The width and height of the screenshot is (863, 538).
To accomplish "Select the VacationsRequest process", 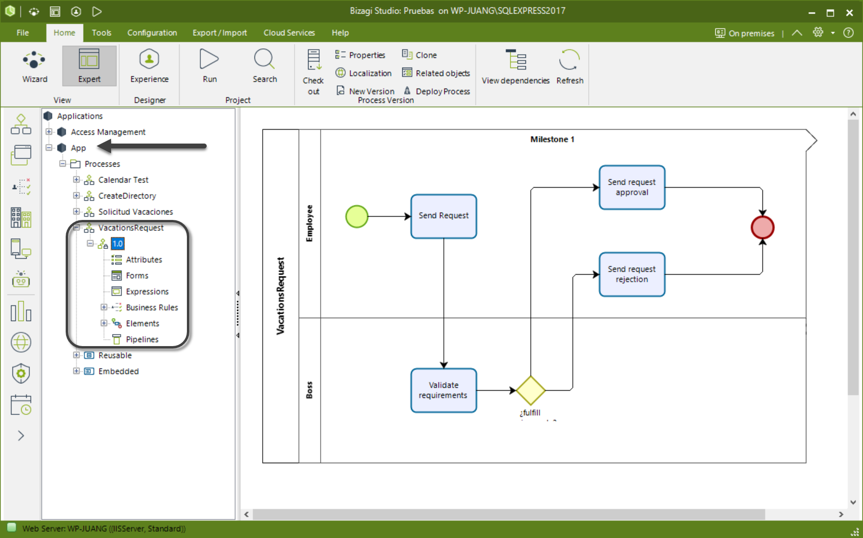I will coord(131,228).
